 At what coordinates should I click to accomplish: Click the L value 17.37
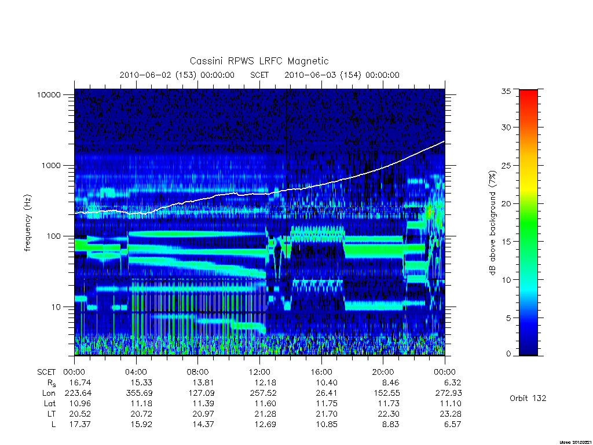click(80, 425)
